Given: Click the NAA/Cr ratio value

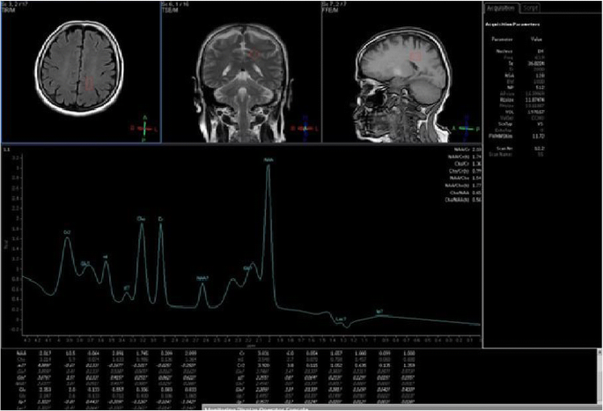Looking at the screenshot, I should (x=476, y=150).
